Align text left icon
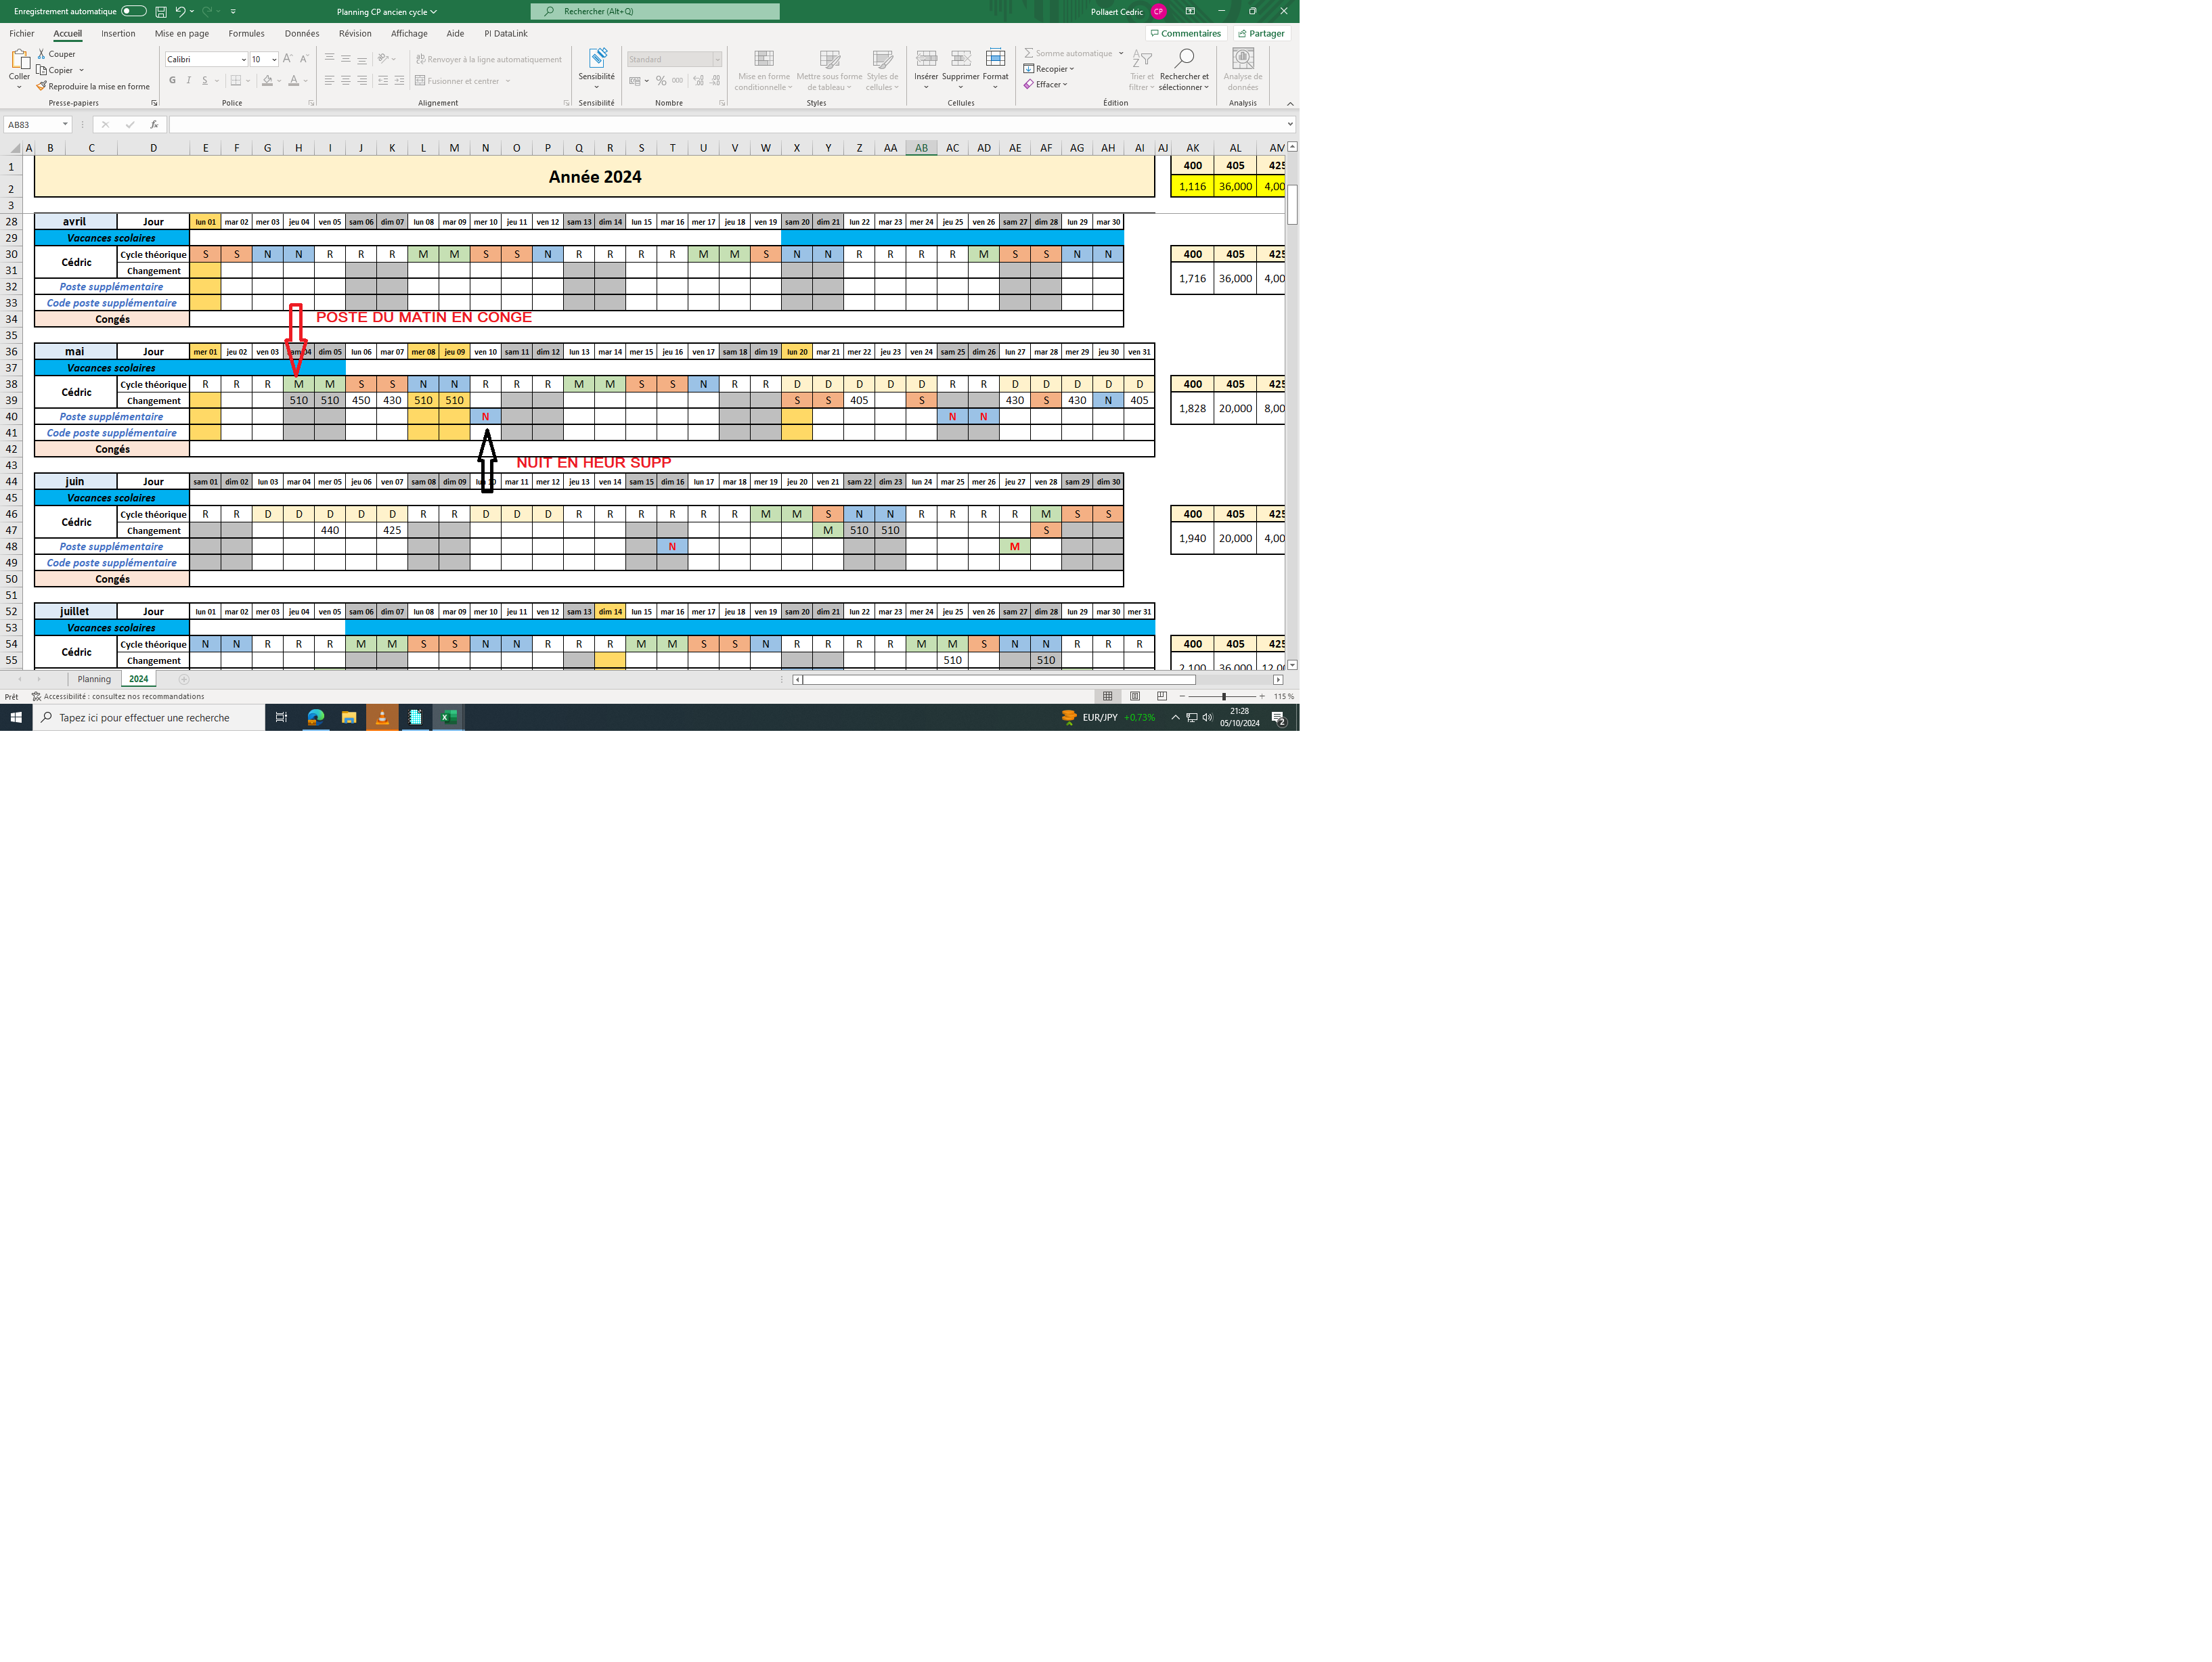The image size is (2212, 1662). point(329,81)
